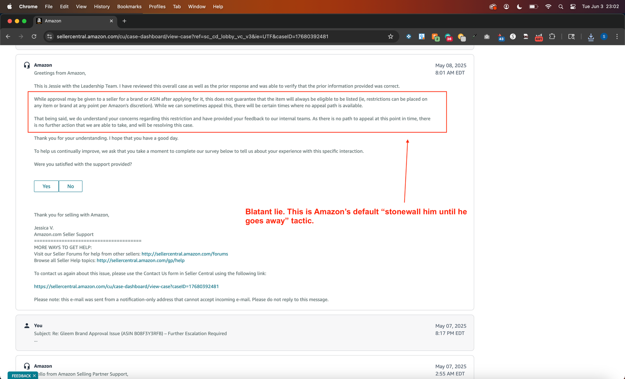Click the Gleem Brand Approval subject line

click(x=130, y=334)
